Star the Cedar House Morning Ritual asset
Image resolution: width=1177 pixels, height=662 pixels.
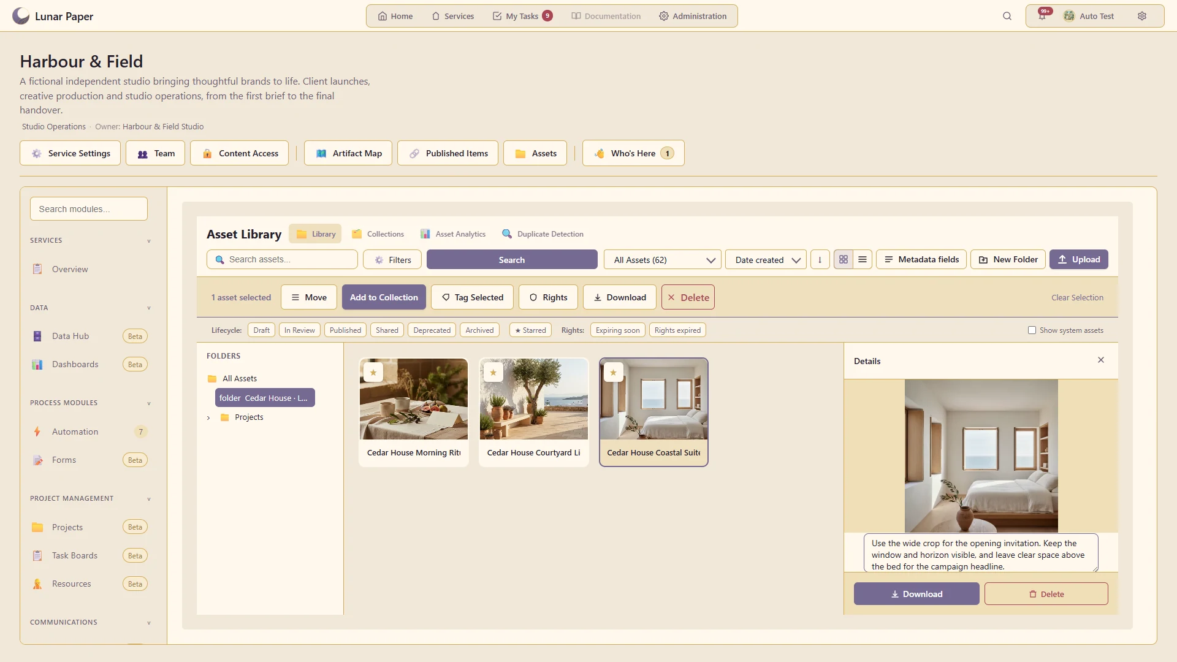[x=373, y=373]
